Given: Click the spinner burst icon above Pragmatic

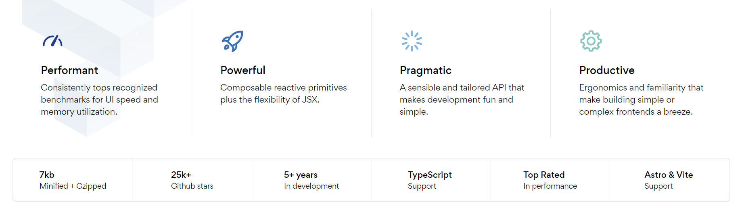Looking at the screenshot, I should point(412,41).
